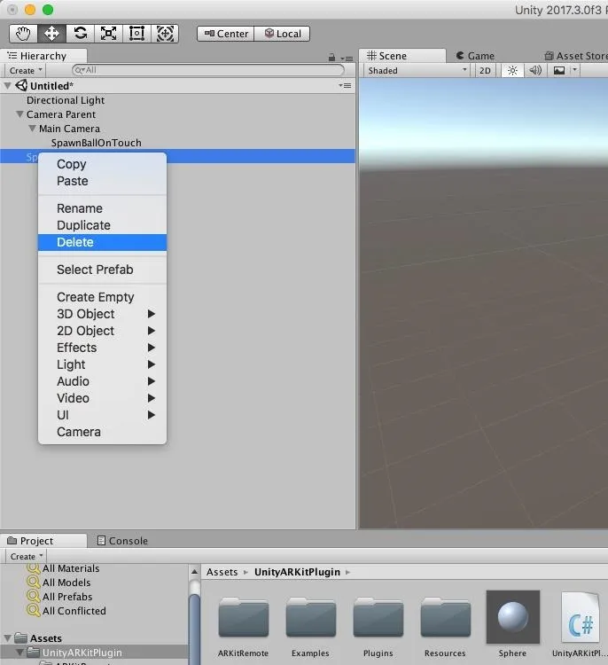
Task: Open the Shaded draw mode dropdown
Action: pos(417,70)
